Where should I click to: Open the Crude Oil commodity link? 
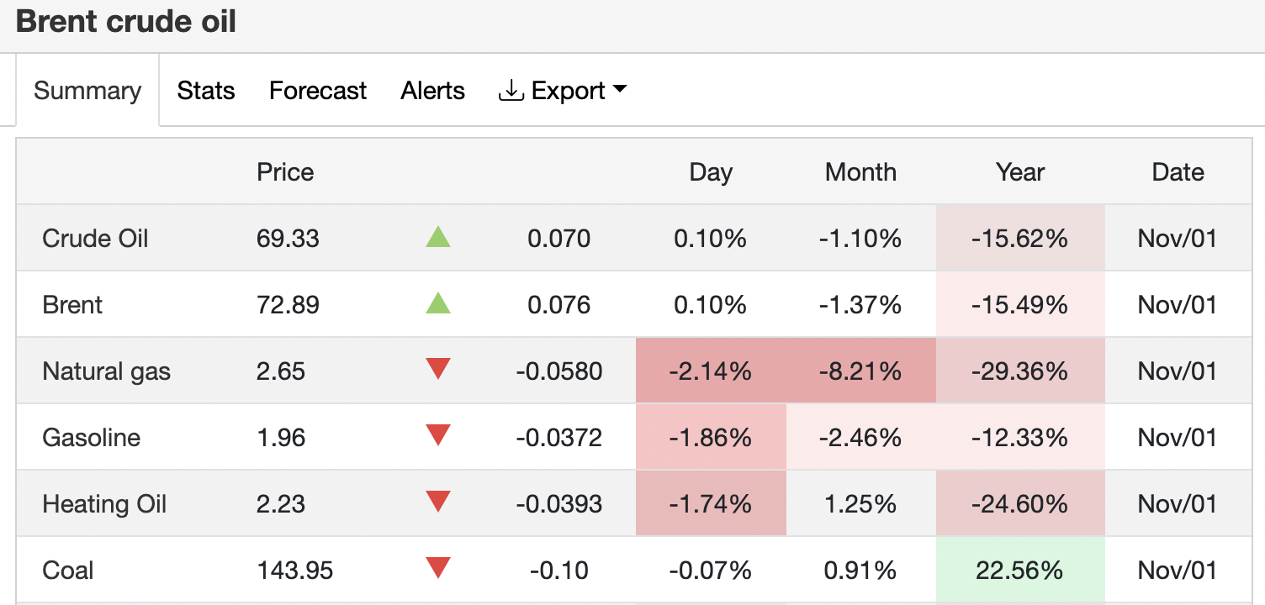95,239
